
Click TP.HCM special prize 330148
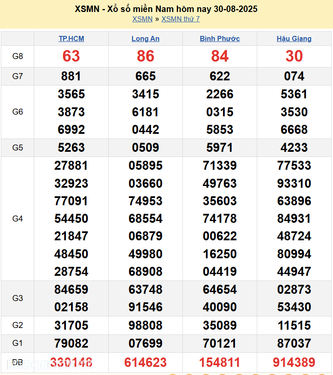(71, 363)
